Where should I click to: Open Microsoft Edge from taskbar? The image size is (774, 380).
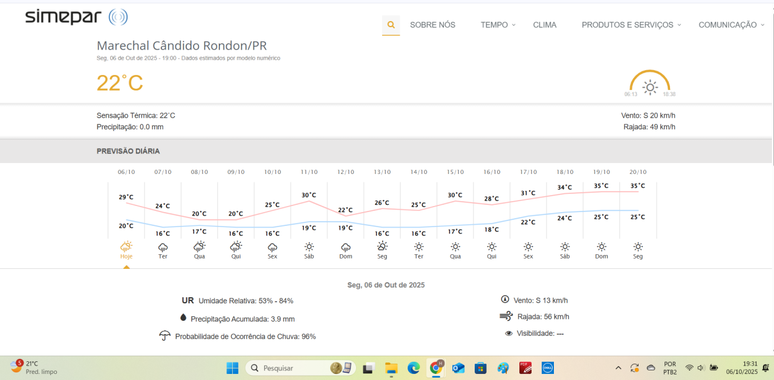[x=414, y=368]
